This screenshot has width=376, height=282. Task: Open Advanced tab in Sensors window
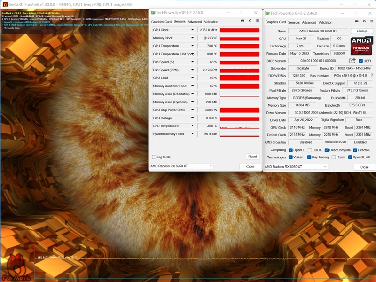(x=195, y=22)
